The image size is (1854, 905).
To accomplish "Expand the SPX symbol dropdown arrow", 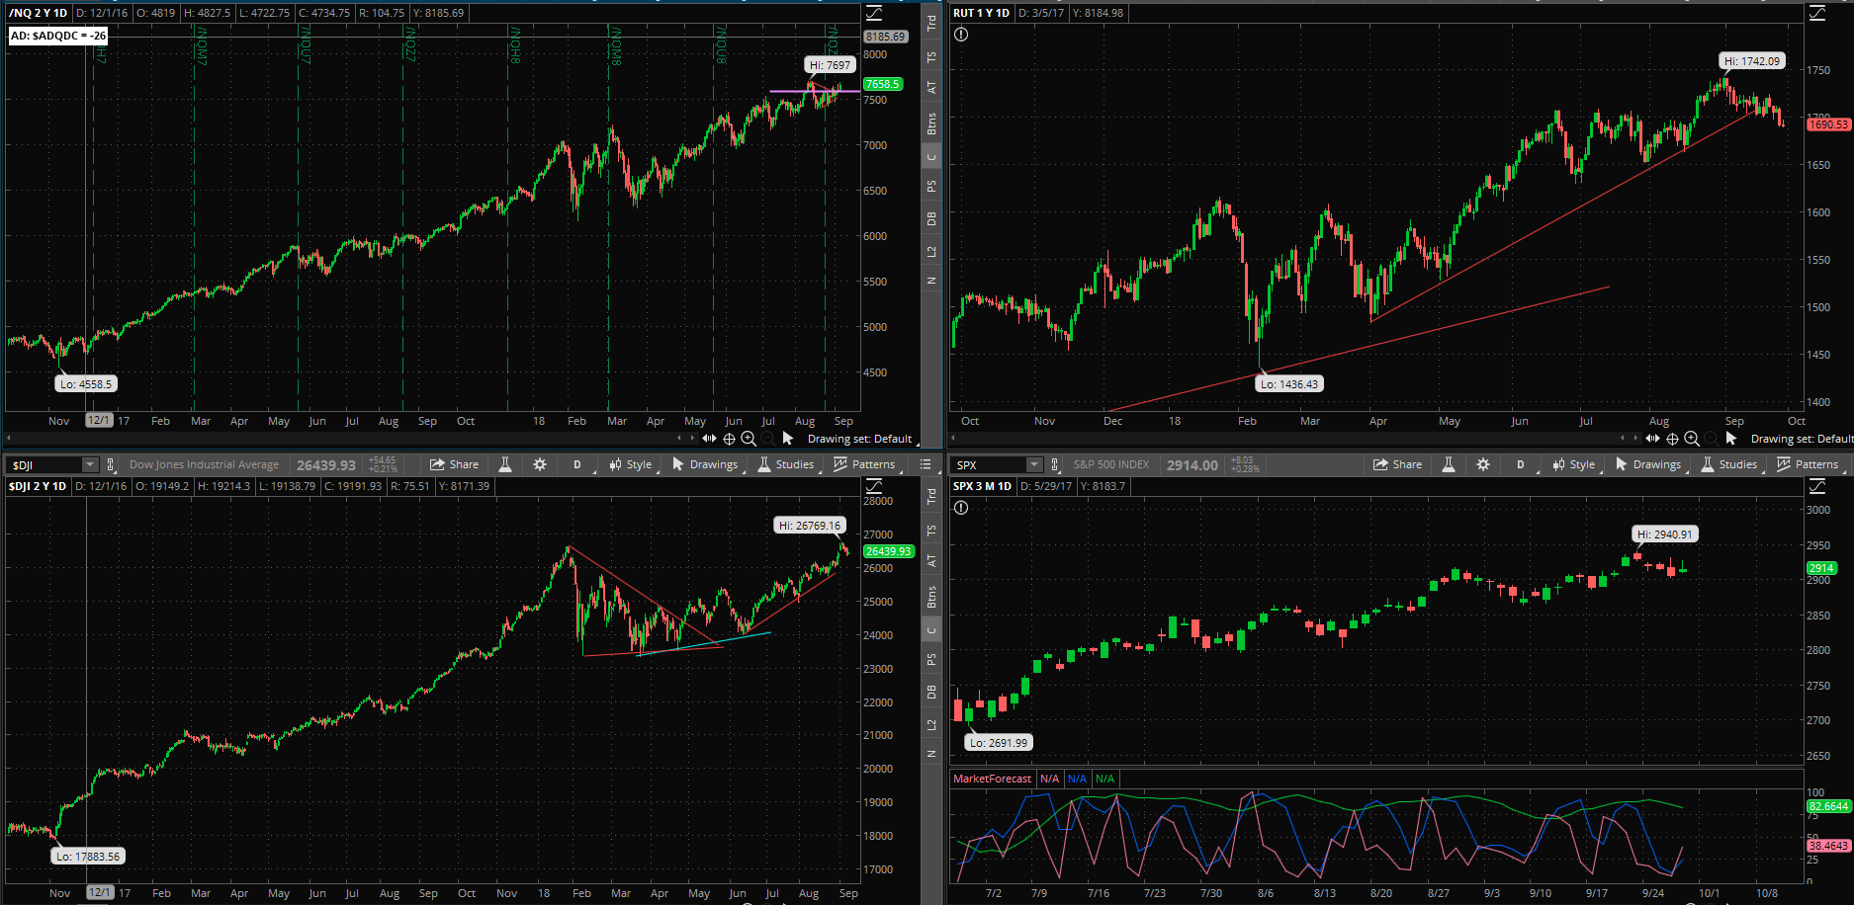I will point(1034,464).
